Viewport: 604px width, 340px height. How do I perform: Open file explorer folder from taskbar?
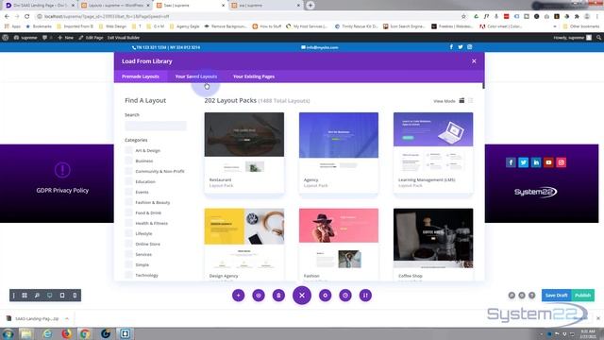(26, 333)
